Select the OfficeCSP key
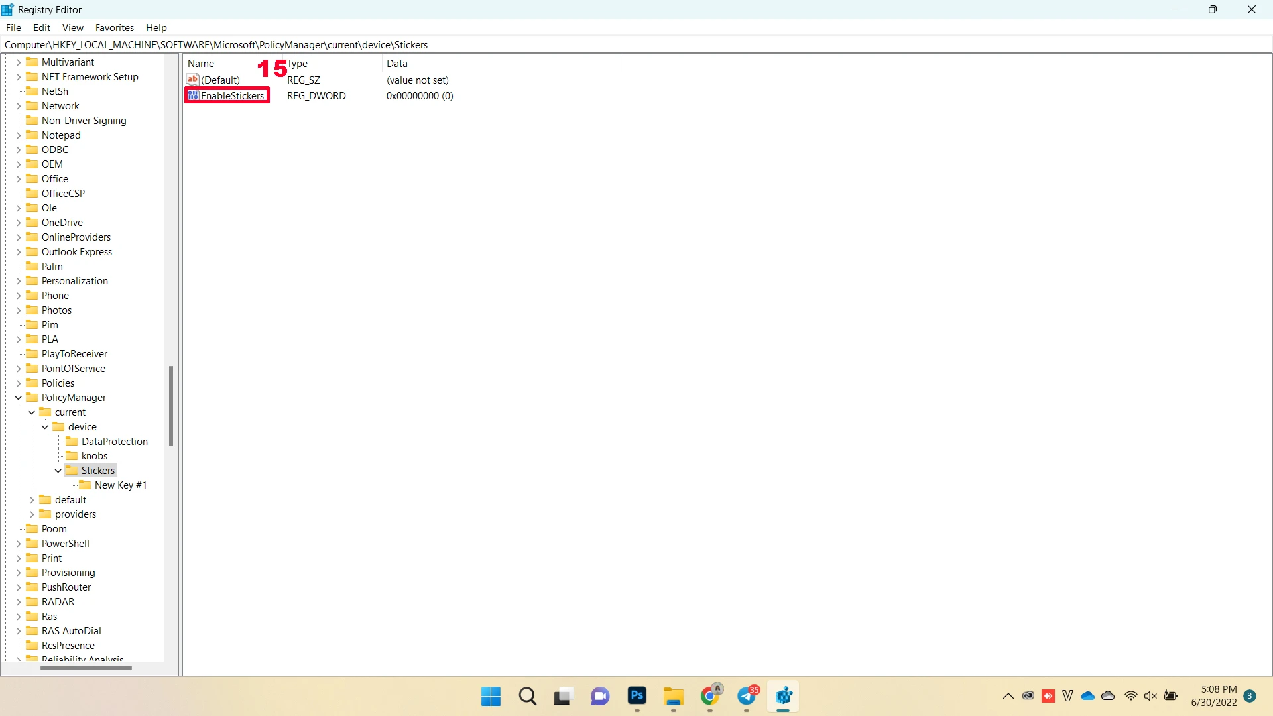 [x=63, y=194]
